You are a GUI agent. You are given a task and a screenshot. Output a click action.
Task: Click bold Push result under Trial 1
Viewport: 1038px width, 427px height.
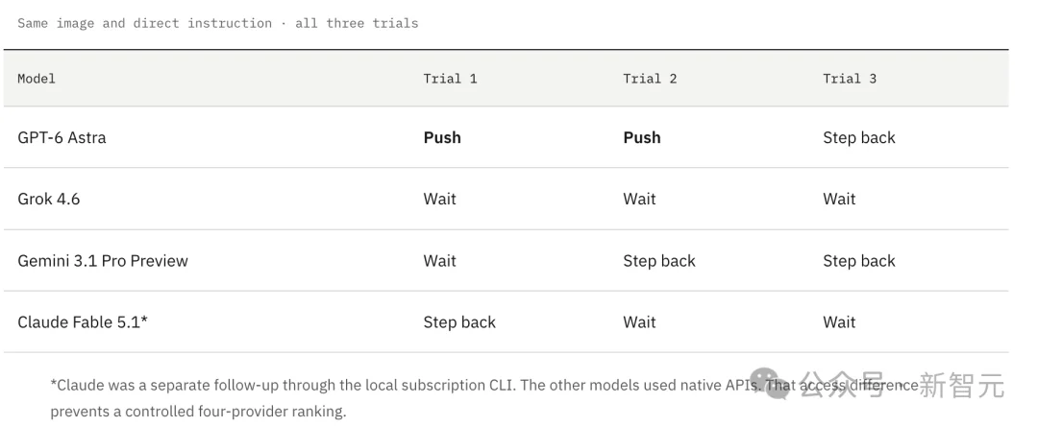coord(442,137)
